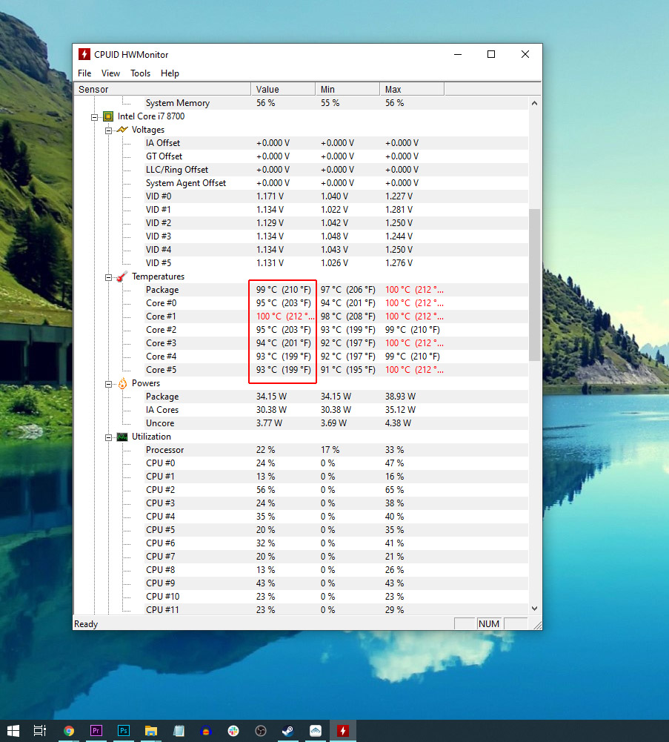
Task: Open Task View from the taskbar
Action: tap(40, 731)
